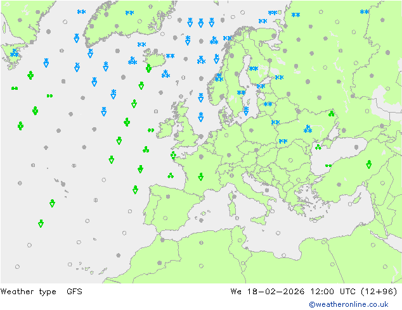Screen dimensions: 402x310
Task: Select the 'GFS' model label
Action: pyautogui.click(x=74, y=291)
